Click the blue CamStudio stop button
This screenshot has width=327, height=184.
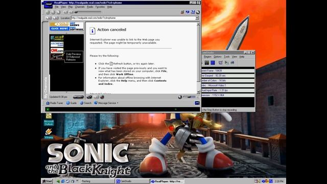[x=213, y=62]
